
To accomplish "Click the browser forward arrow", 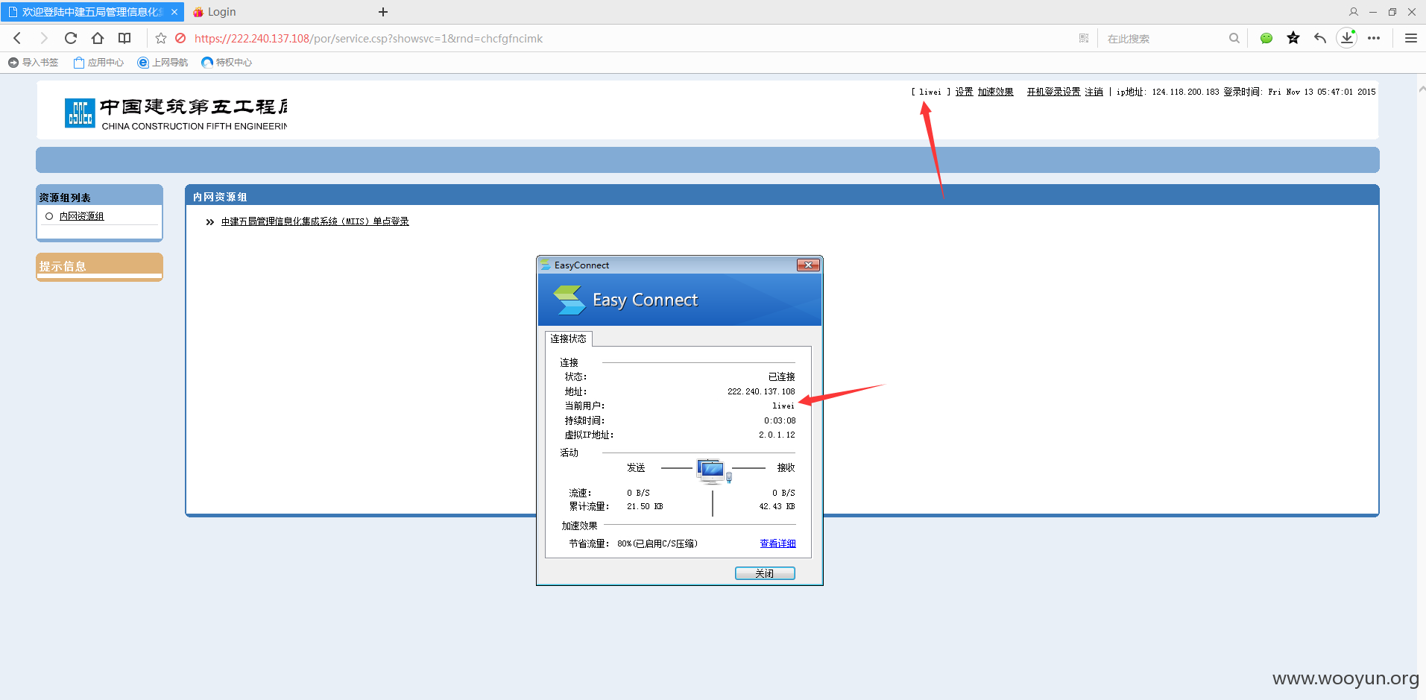I will click(x=44, y=38).
